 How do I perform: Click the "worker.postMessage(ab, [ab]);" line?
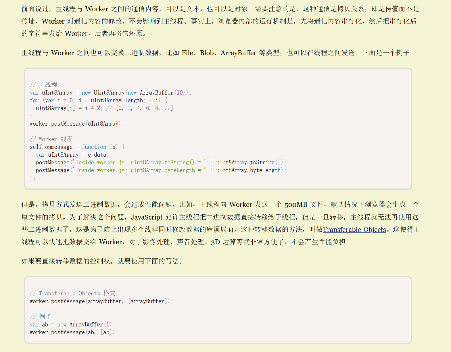[x=74, y=332]
